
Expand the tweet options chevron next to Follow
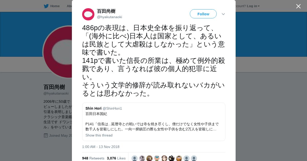pyautogui.click(x=223, y=14)
